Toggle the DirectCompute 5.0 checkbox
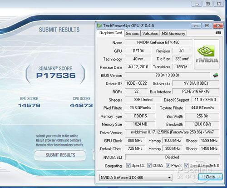 pyautogui.click(x=187, y=165)
